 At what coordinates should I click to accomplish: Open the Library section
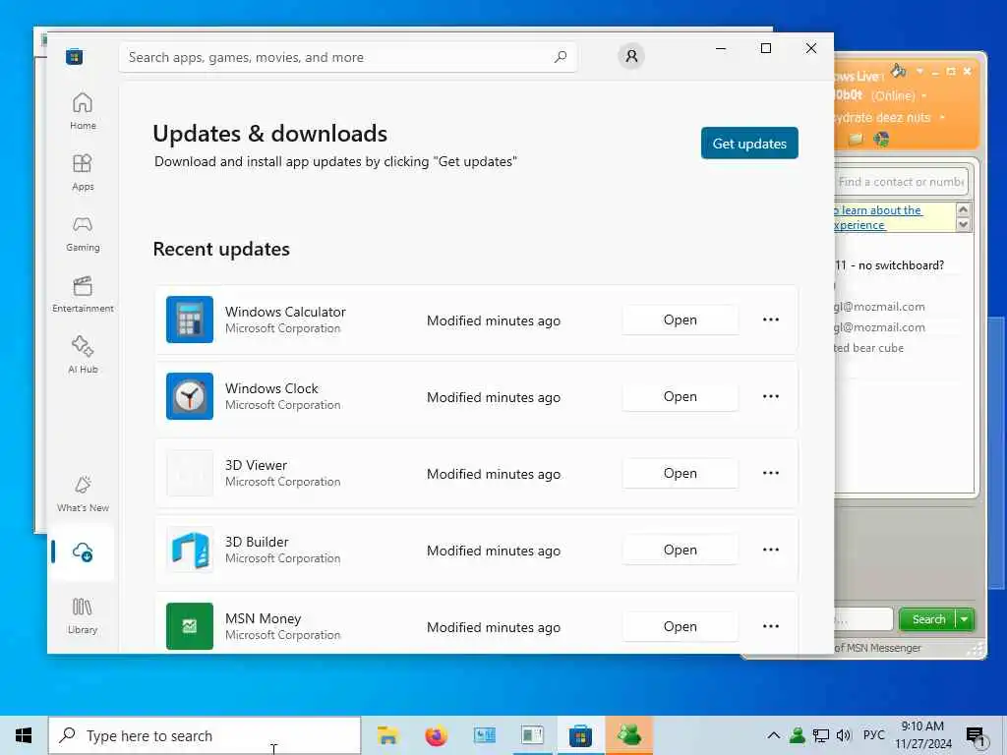(x=83, y=615)
